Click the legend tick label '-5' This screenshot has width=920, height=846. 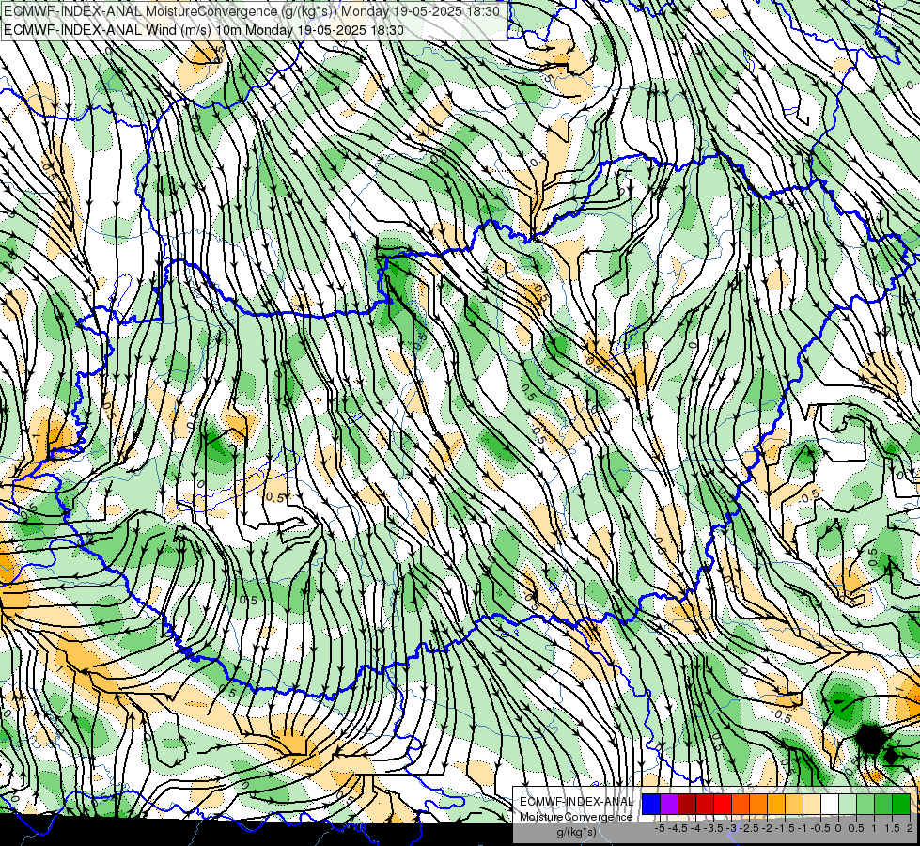[x=660, y=828]
